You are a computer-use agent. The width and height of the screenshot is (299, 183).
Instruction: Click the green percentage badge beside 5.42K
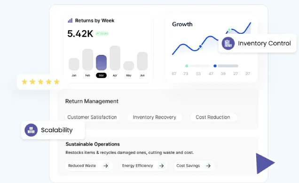(x=102, y=34)
